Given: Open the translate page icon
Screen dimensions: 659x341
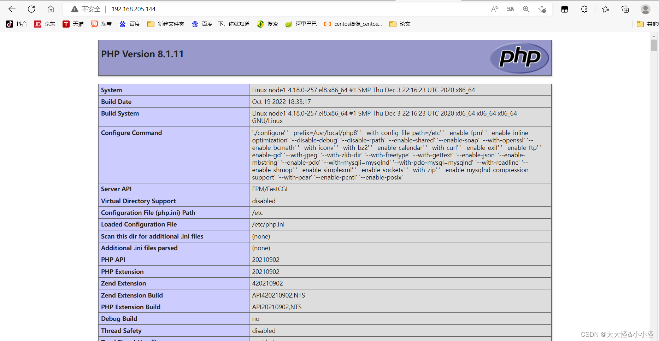Looking at the screenshot, I should (510, 9).
